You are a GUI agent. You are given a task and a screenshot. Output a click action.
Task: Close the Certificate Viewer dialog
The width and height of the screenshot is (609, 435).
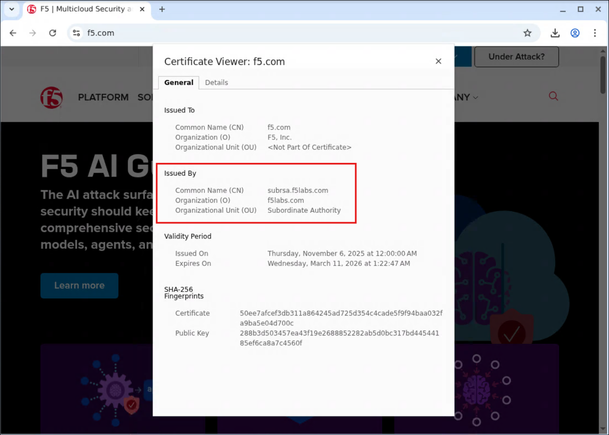pos(438,61)
